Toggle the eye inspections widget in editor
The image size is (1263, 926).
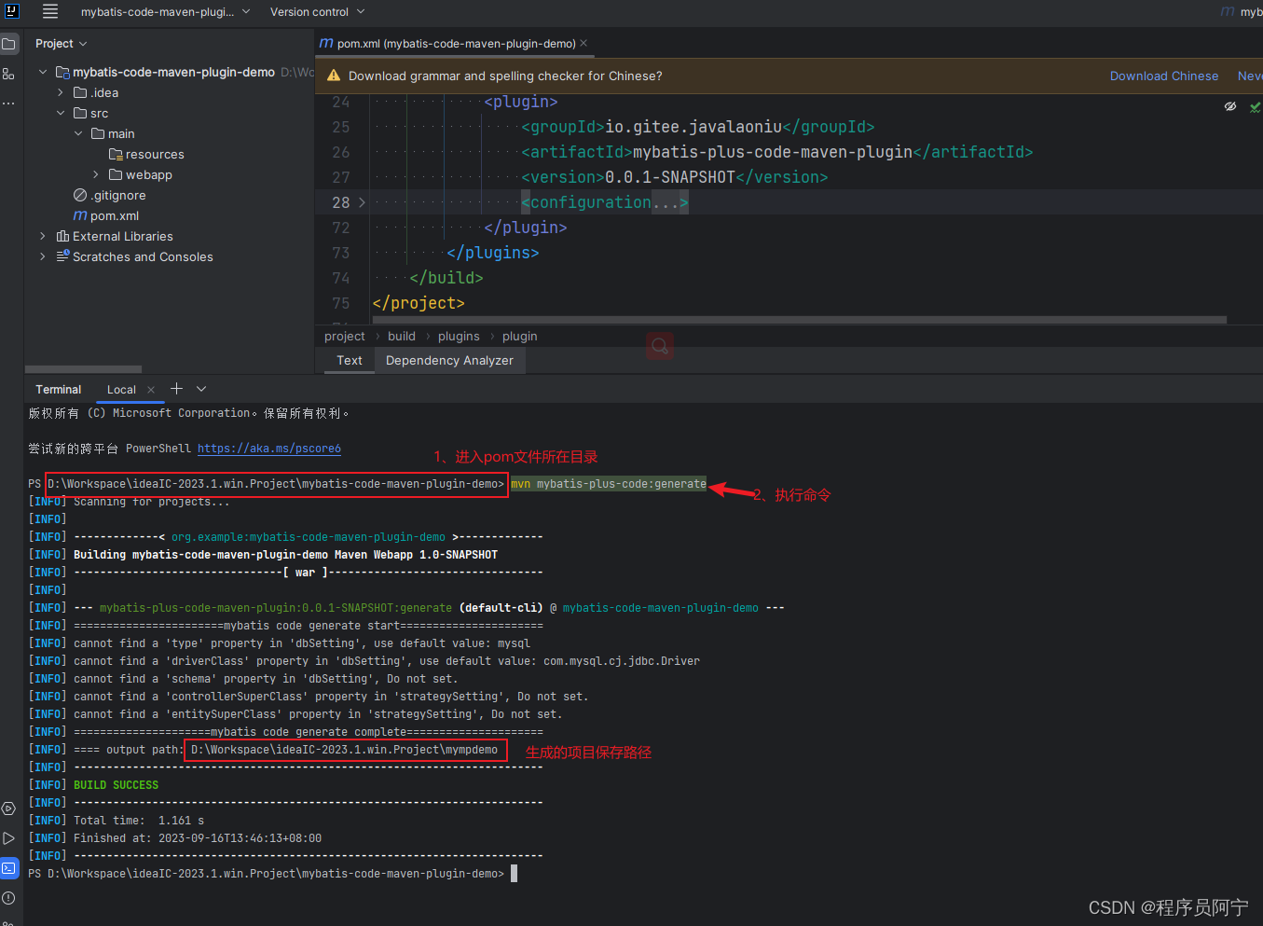click(x=1230, y=106)
